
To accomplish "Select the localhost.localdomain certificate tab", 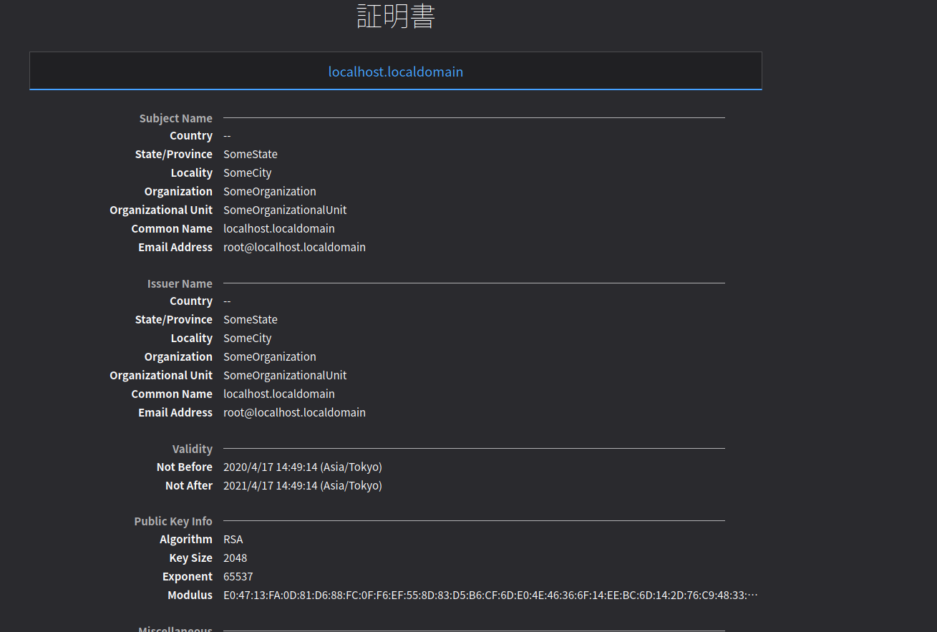I will coord(395,72).
